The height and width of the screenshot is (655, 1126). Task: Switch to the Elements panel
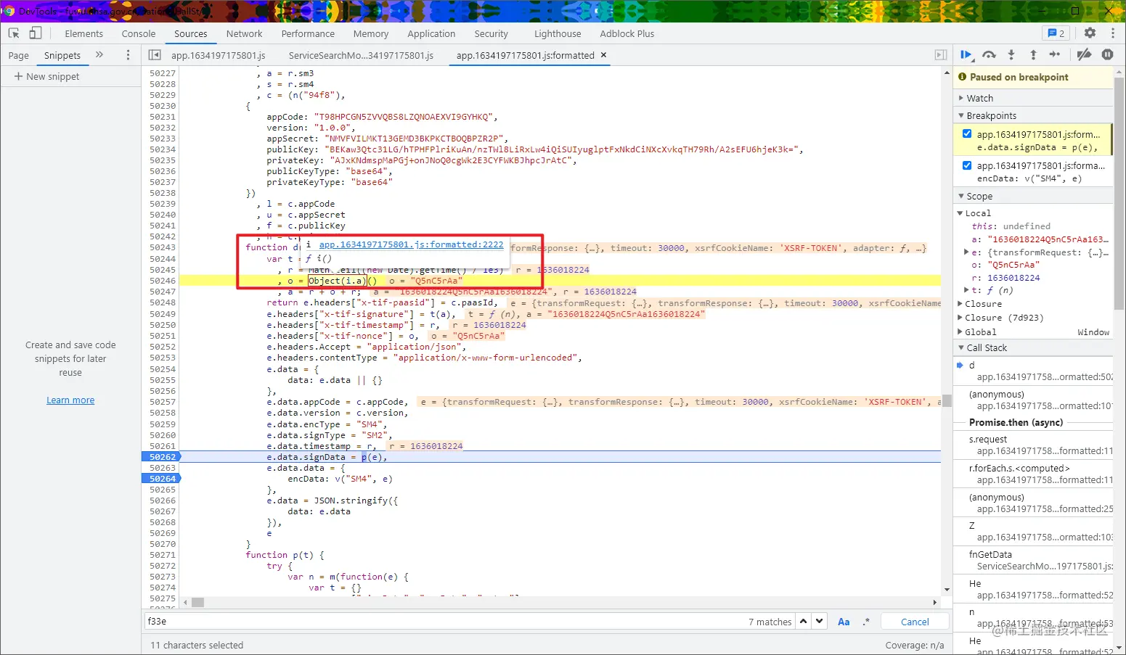point(83,33)
